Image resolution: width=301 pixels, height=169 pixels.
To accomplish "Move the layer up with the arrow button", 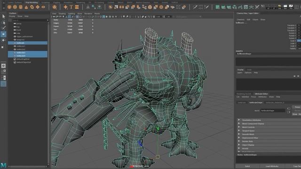I will [294, 76].
